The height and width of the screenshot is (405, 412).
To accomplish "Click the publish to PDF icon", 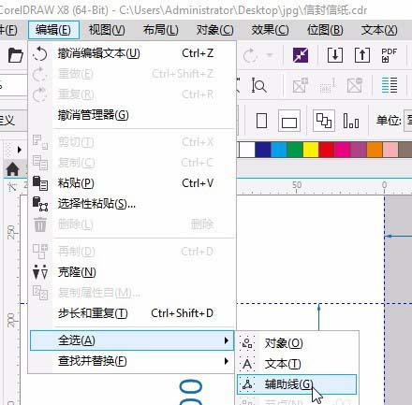I will tap(389, 55).
